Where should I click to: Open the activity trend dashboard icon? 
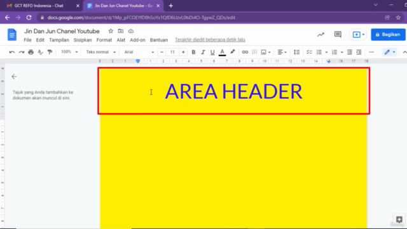point(321,34)
